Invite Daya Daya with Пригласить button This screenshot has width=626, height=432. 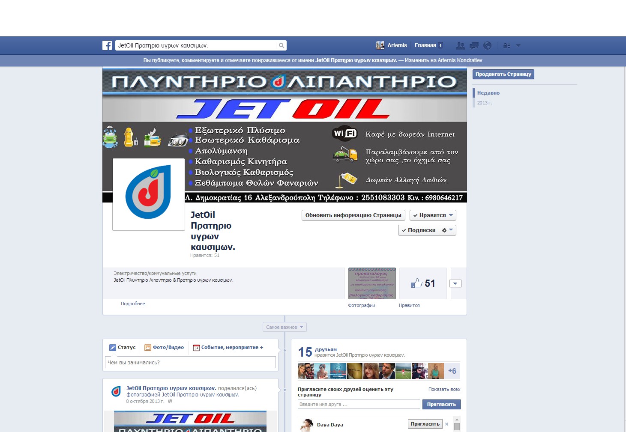click(425, 424)
